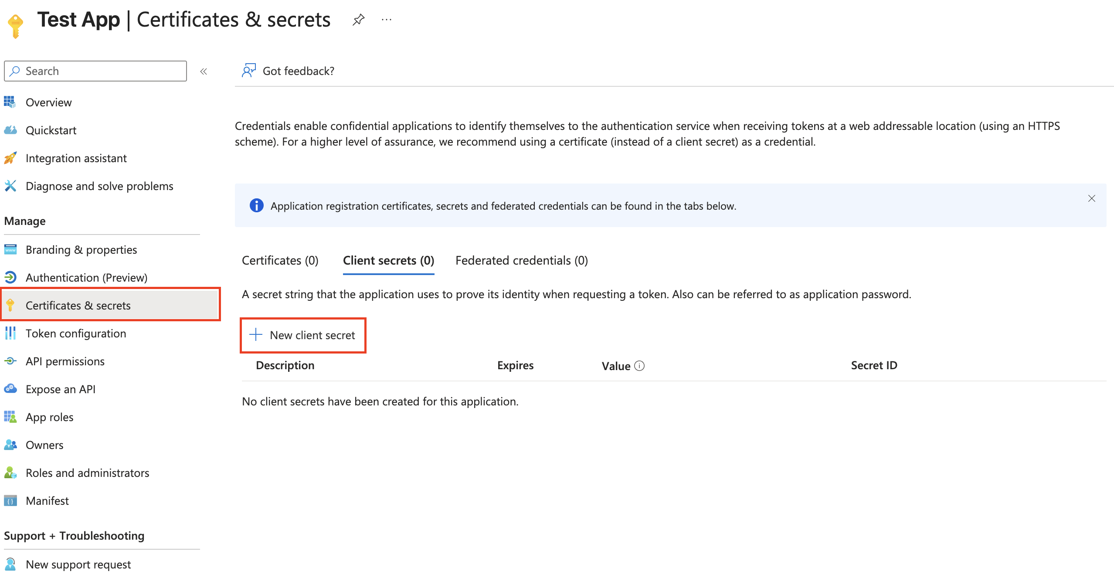Screen dimensions: 1114x585
Task: Open Branding & properties settings
Action: [x=81, y=249]
